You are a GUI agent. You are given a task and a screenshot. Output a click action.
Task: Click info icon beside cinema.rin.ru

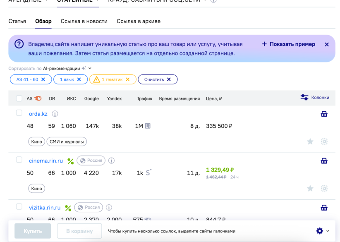111,161
